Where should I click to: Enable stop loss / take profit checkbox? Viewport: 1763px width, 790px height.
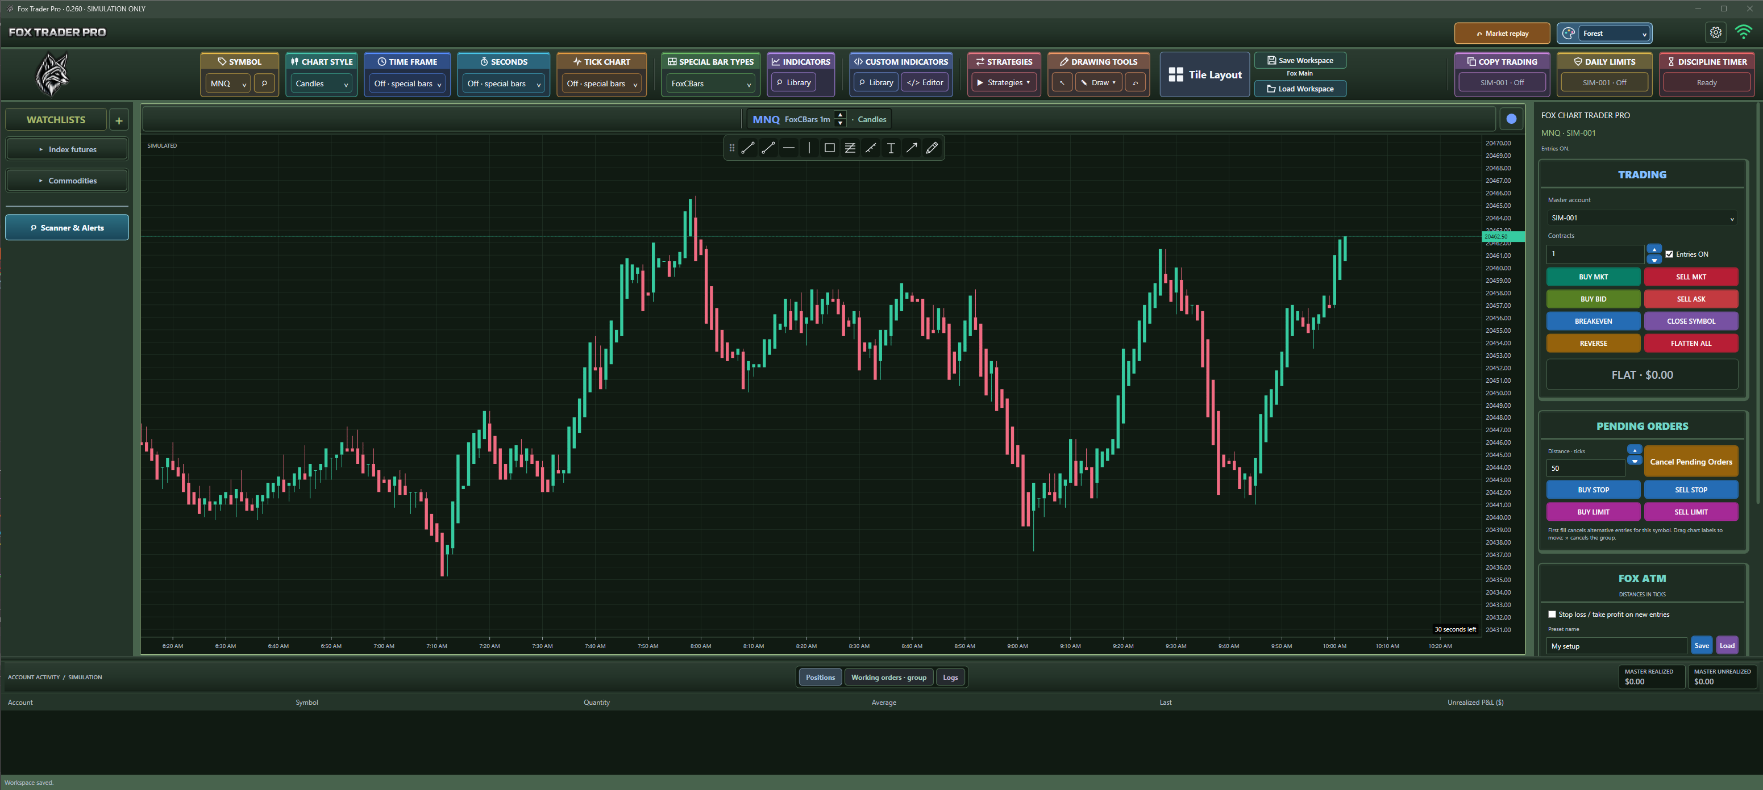1552,614
